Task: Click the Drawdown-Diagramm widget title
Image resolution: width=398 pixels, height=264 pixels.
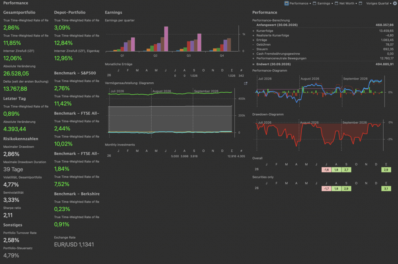Action: (x=268, y=115)
